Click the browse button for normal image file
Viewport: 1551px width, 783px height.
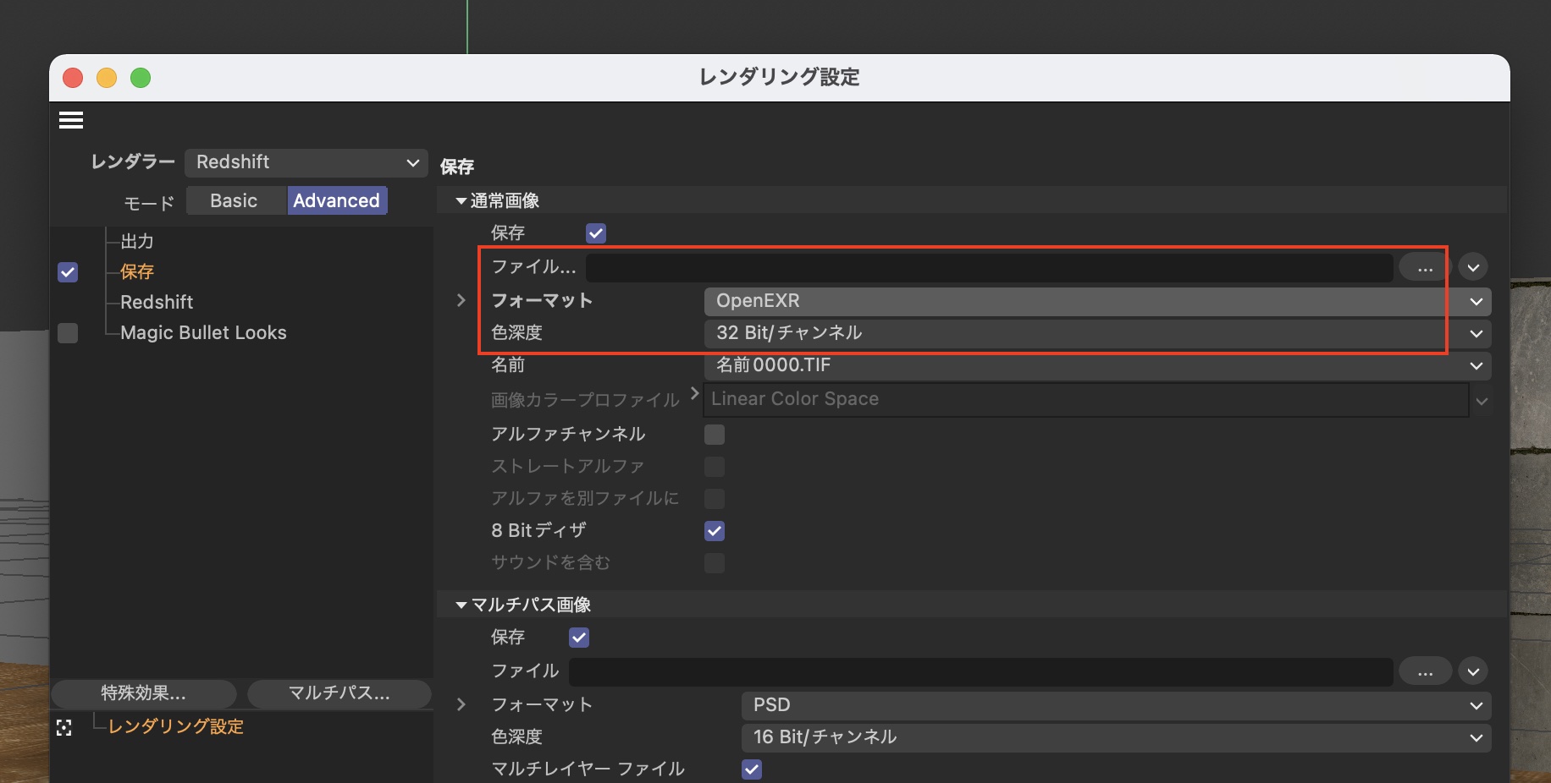[1425, 268]
